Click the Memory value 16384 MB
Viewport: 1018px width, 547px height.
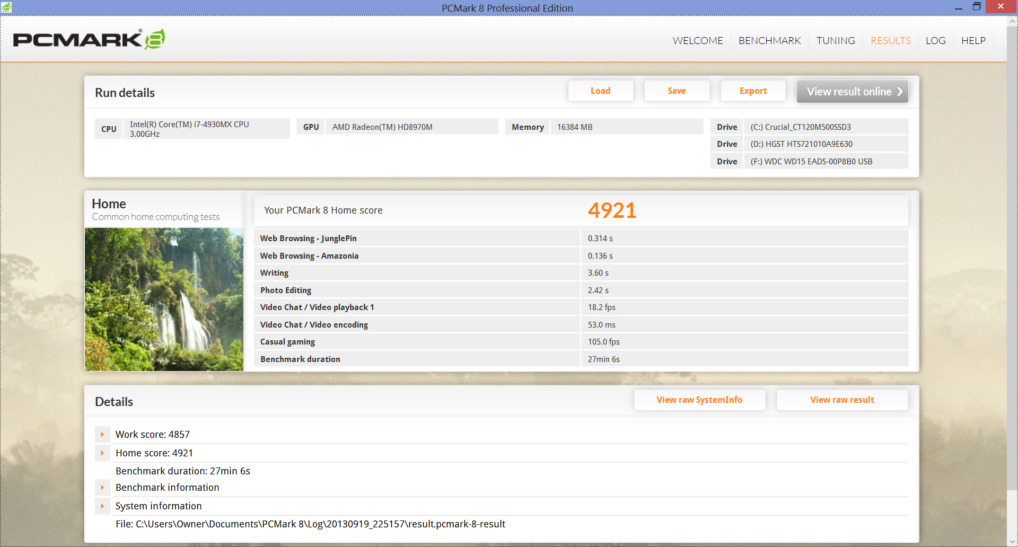575,127
